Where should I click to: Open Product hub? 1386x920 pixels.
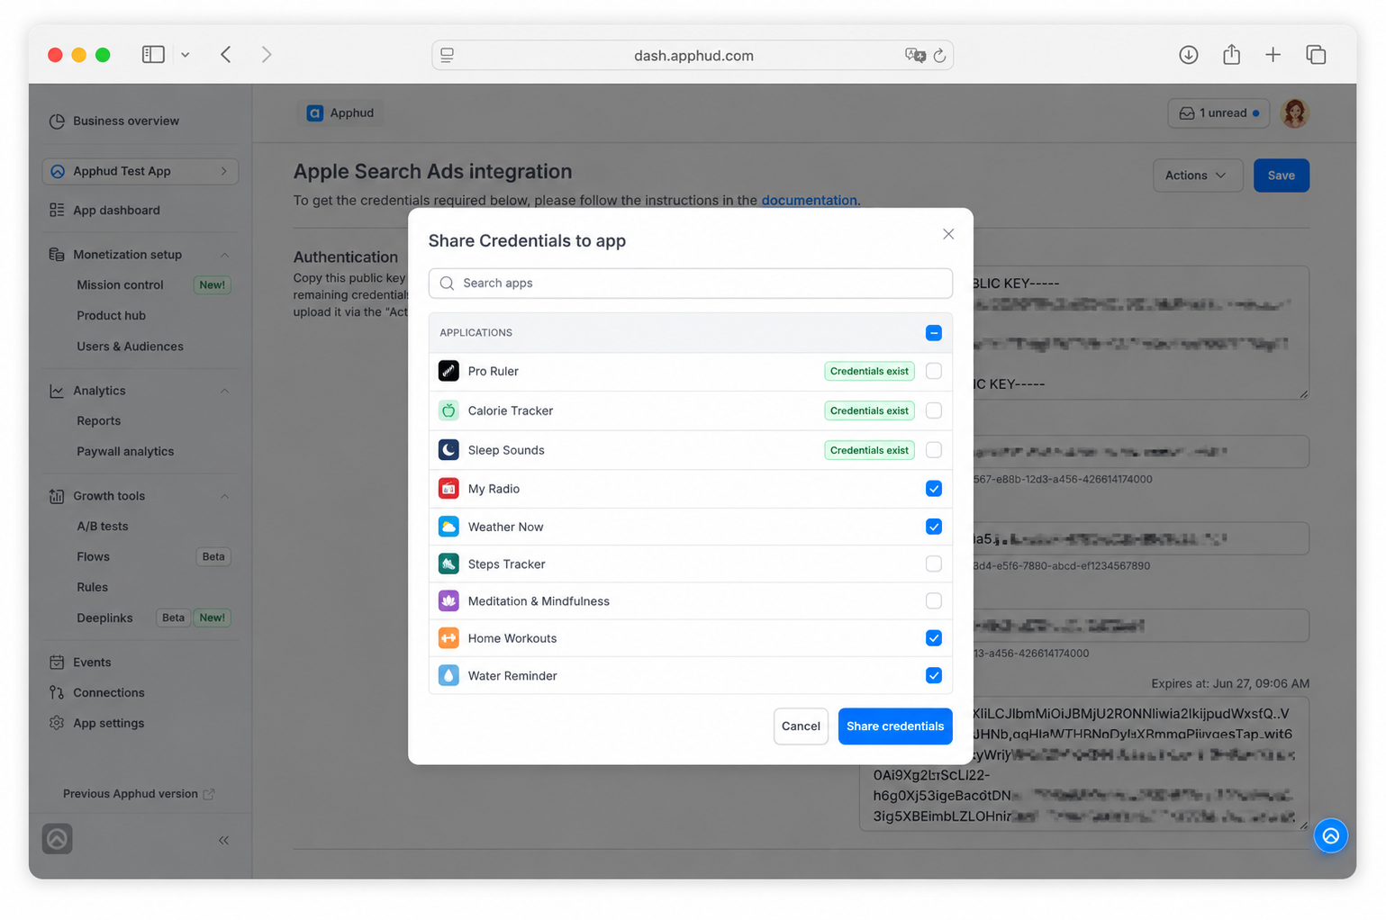point(111,316)
